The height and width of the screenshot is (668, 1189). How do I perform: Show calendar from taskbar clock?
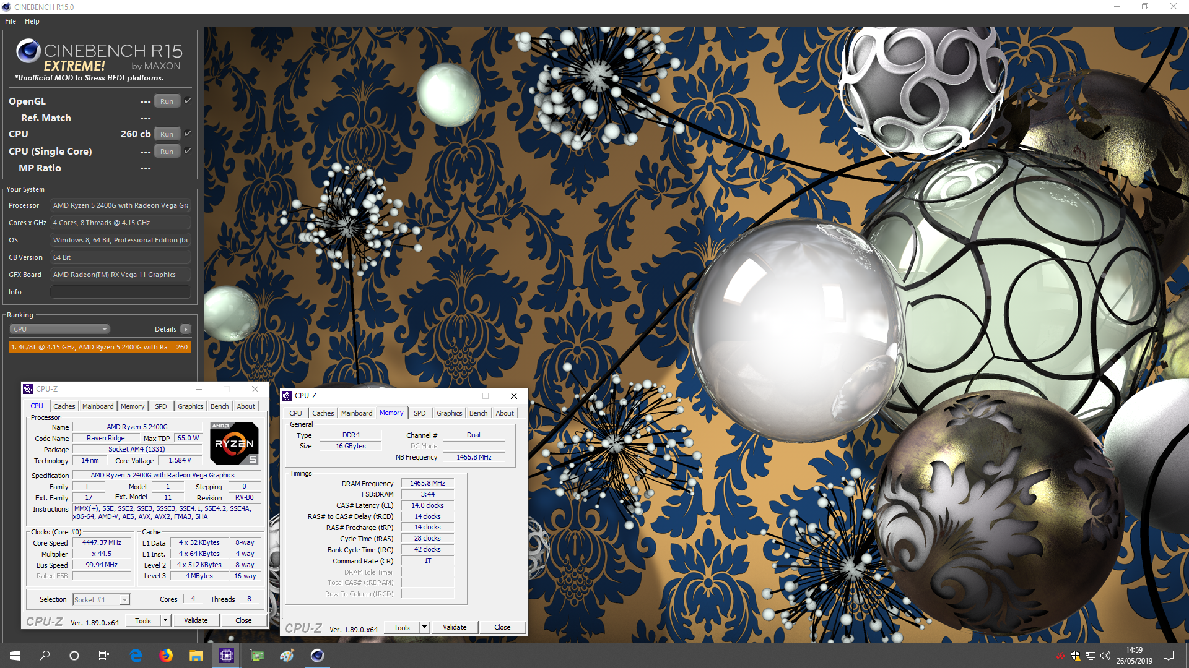point(1134,656)
